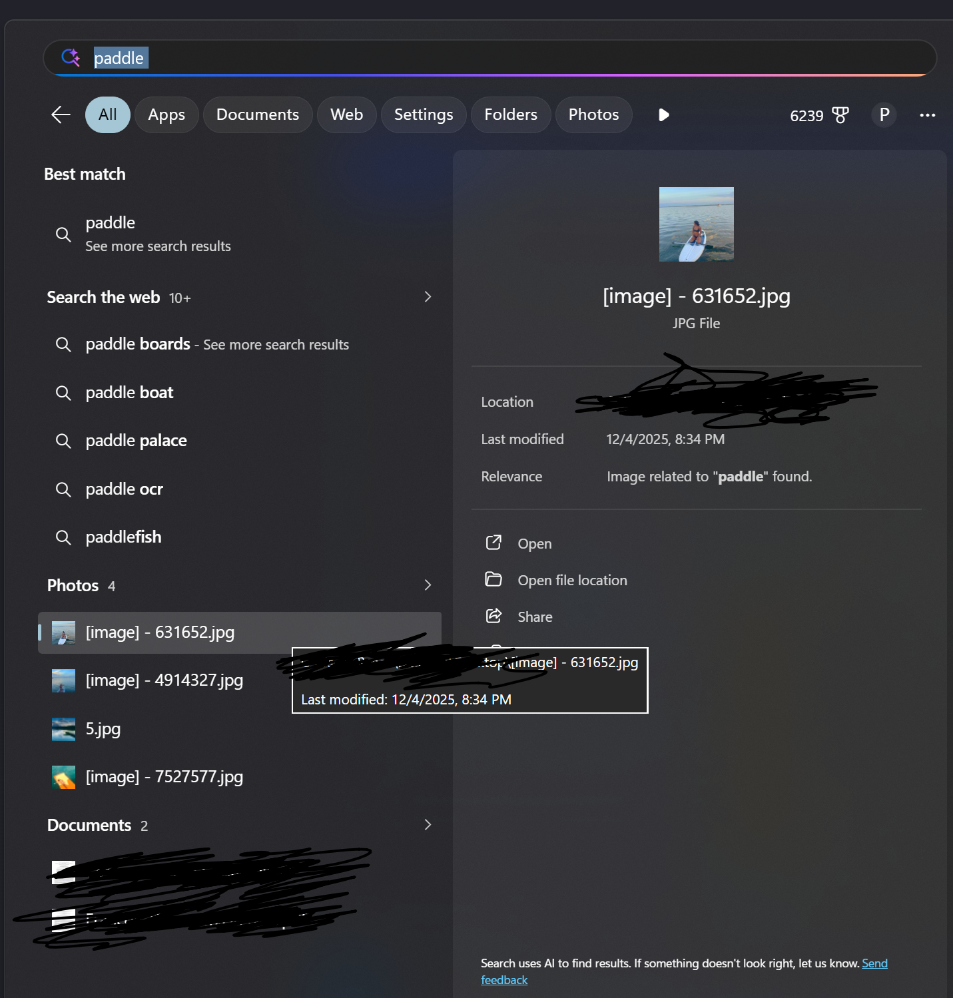Switch to the Folders filter tab
Image resolution: width=953 pixels, height=998 pixels.
(x=511, y=115)
